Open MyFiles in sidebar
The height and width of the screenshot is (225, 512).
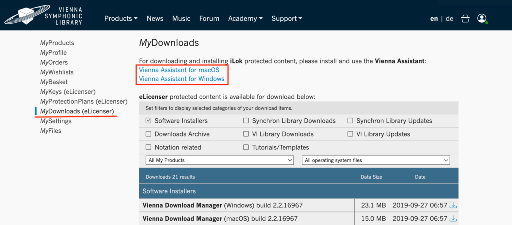[51, 131]
